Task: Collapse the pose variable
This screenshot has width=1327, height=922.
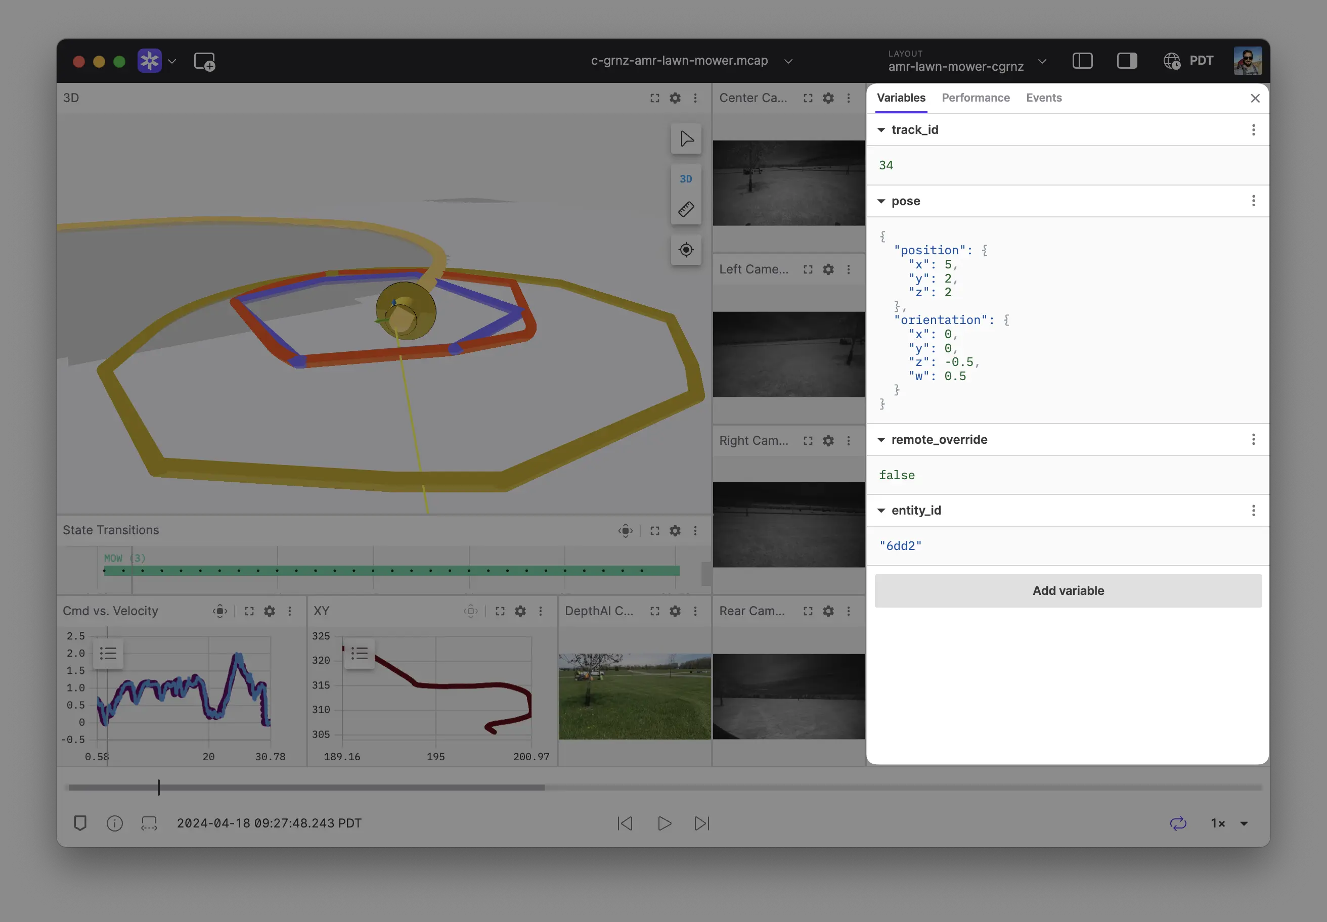Action: click(881, 201)
